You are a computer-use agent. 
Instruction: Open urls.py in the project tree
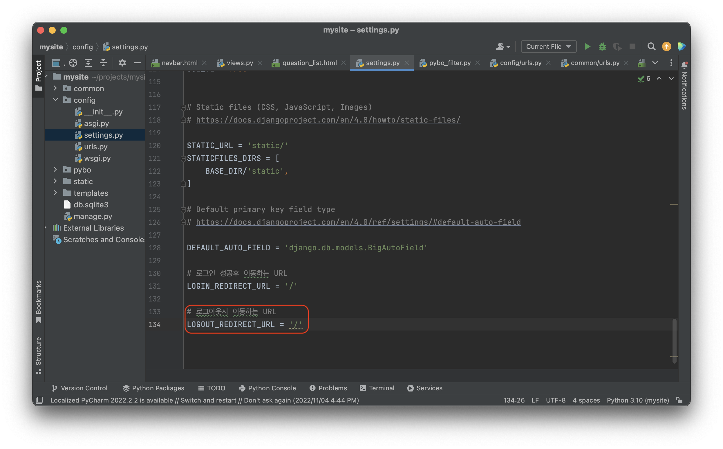(x=95, y=147)
